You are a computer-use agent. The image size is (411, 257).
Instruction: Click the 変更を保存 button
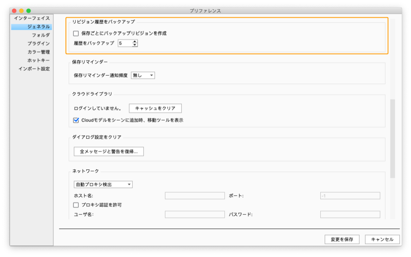click(342, 239)
